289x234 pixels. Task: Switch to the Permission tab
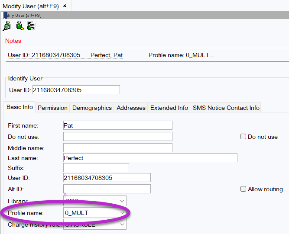coord(52,108)
